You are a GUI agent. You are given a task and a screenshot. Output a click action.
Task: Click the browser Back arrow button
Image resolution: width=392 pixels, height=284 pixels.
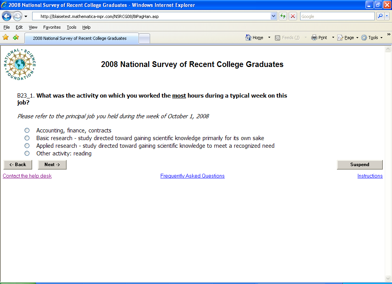coord(7,16)
